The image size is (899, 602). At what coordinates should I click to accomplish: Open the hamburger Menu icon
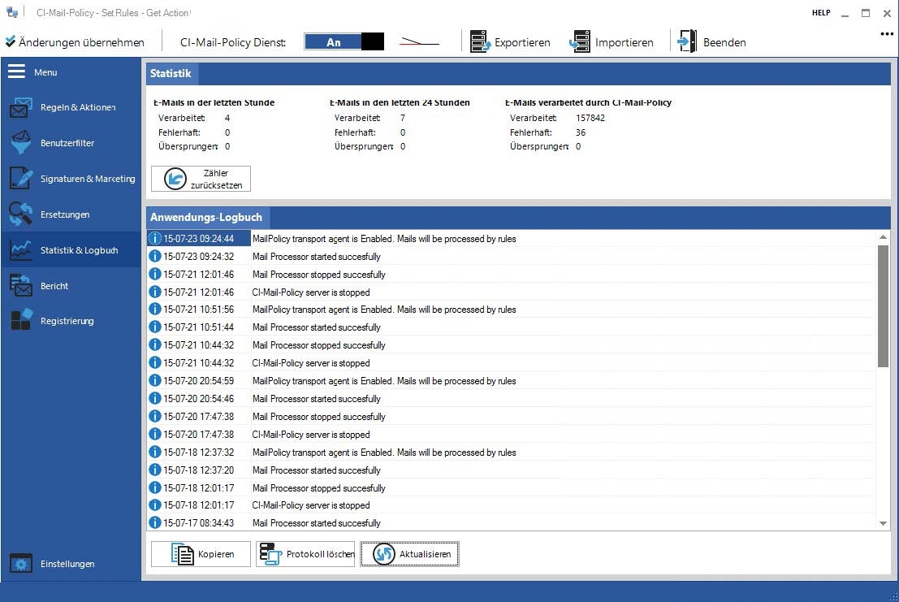click(16, 71)
